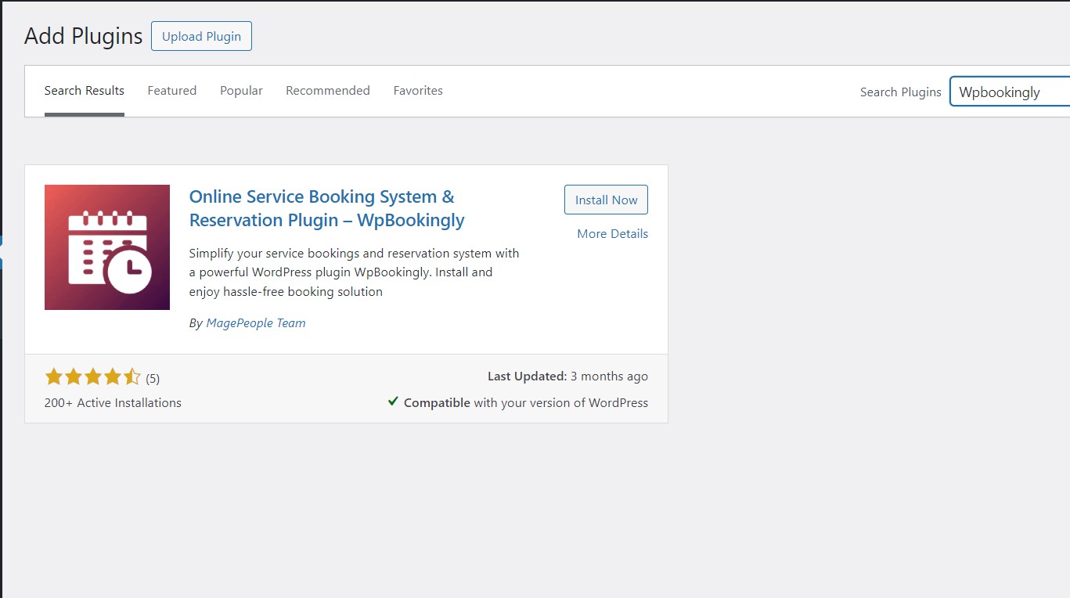Click the Compatible with your version text
Screen dimensions: 1070x598
(x=526, y=403)
